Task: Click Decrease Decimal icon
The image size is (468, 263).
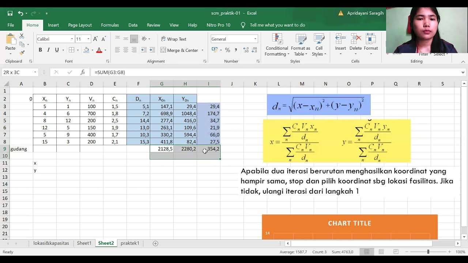Action: [x=254, y=50]
